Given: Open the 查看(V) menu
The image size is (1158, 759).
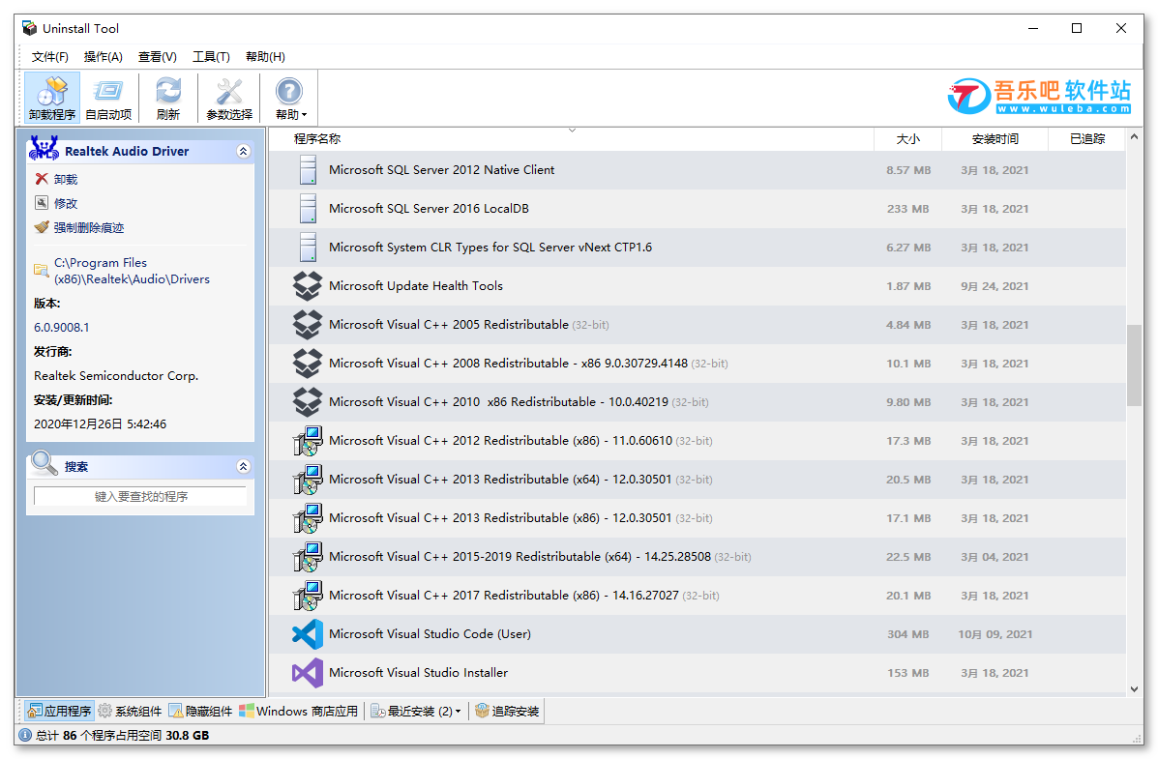Looking at the screenshot, I should click(158, 57).
